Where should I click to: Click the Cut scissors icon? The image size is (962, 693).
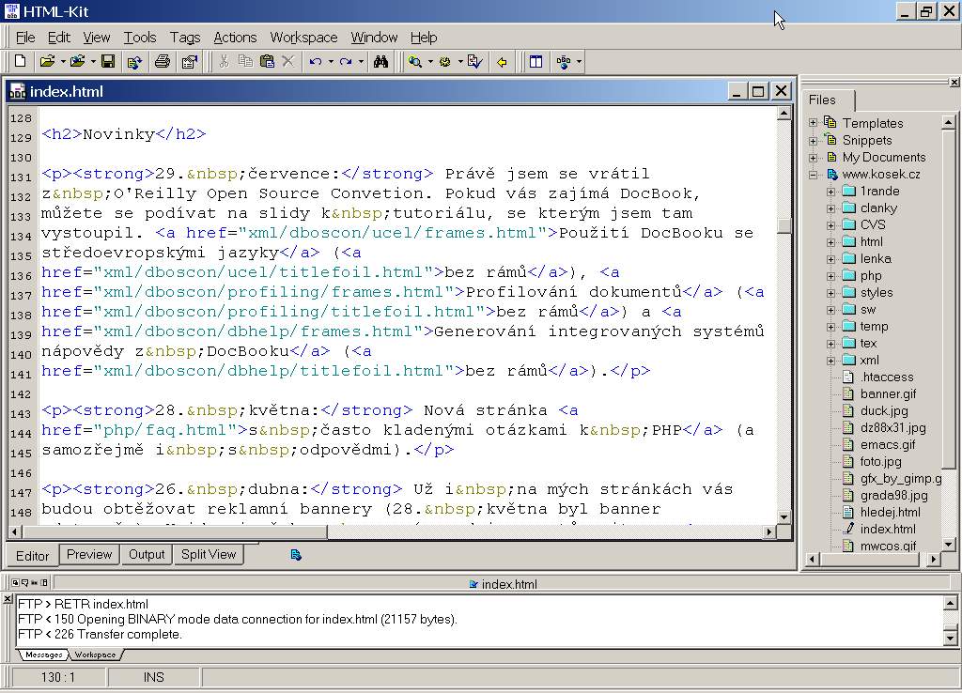[224, 61]
